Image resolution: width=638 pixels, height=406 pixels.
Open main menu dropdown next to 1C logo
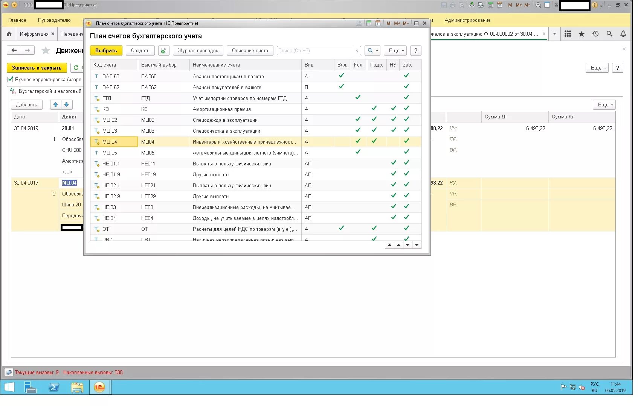pyautogui.click(x=14, y=5)
